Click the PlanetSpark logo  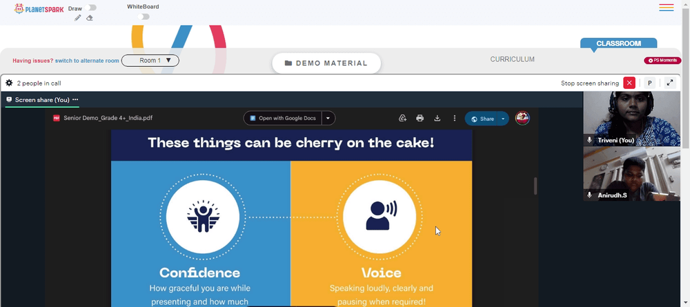(x=39, y=9)
